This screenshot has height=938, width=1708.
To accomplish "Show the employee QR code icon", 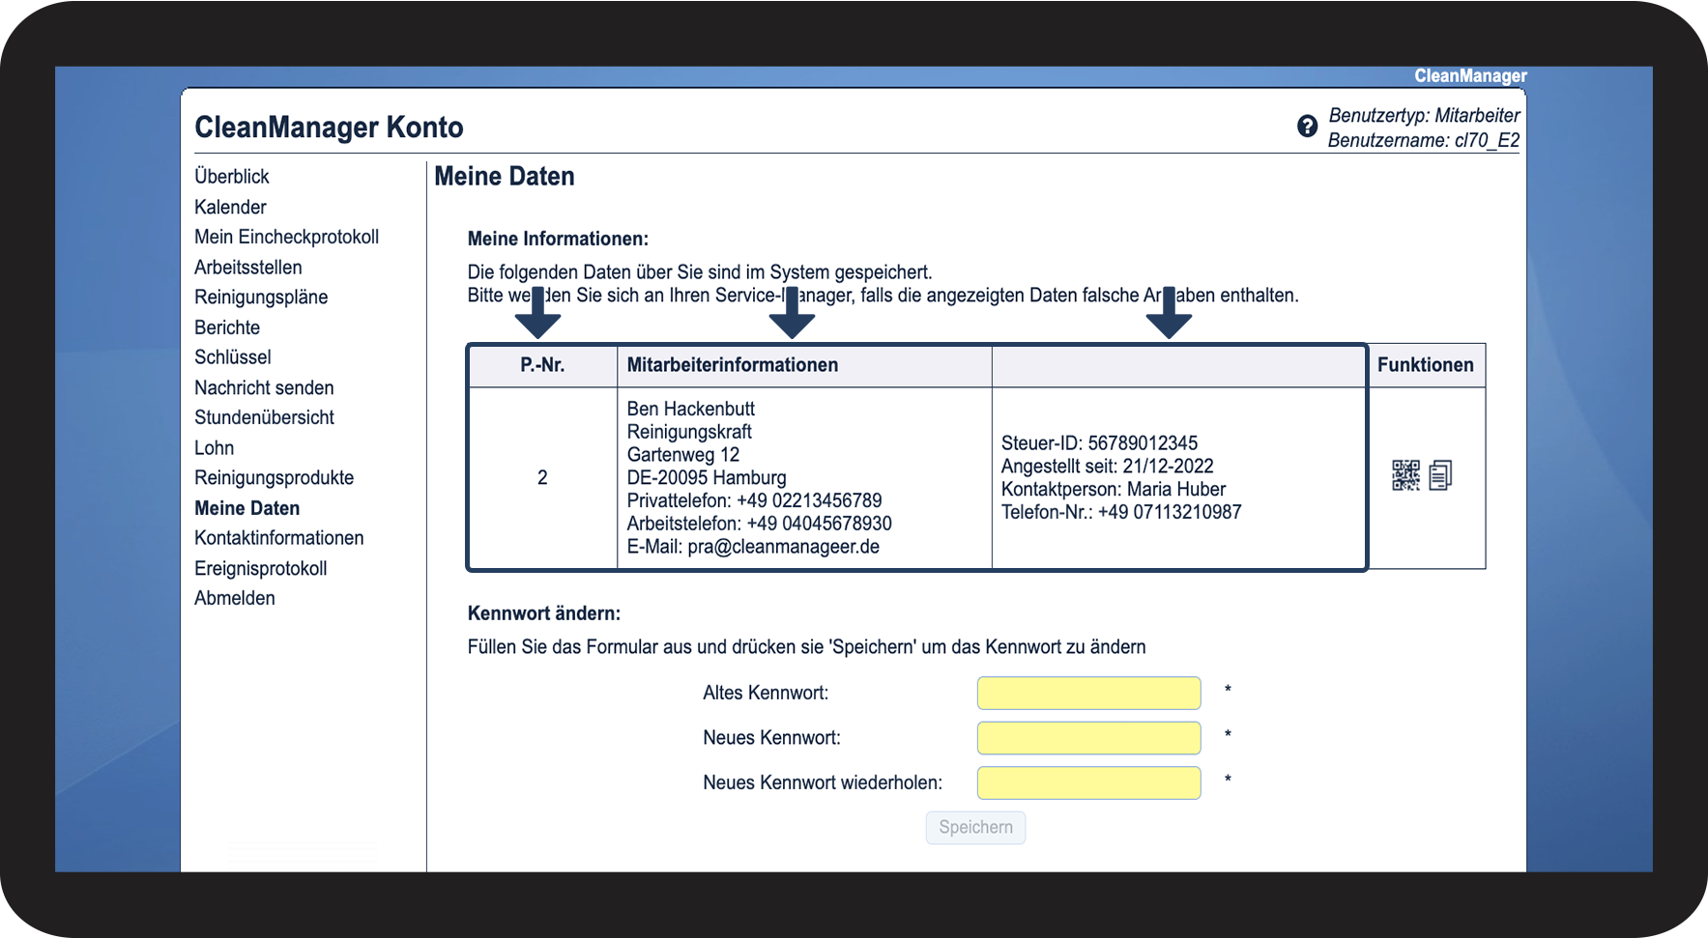I will coord(1405,475).
